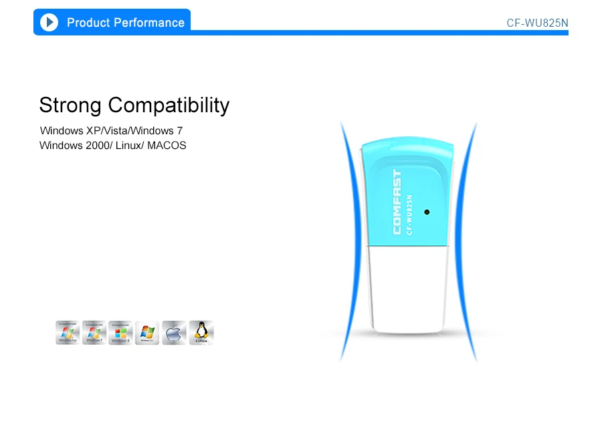602x437 pixels.
Task: Click the Linux penguin icon
Action: click(201, 333)
